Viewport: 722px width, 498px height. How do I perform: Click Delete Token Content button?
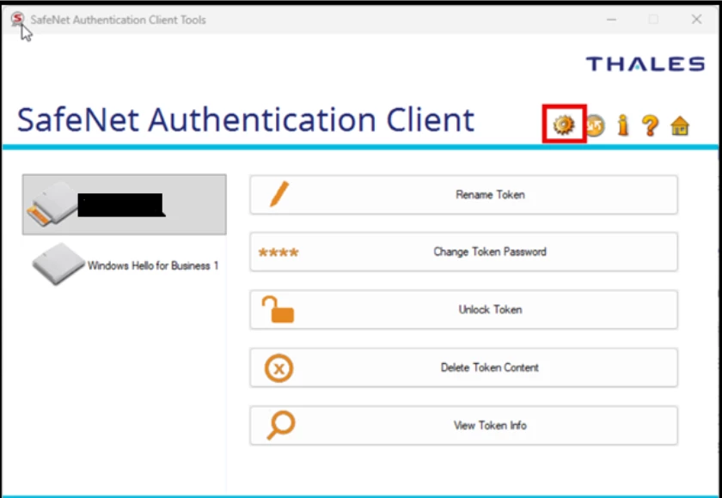tap(463, 367)
